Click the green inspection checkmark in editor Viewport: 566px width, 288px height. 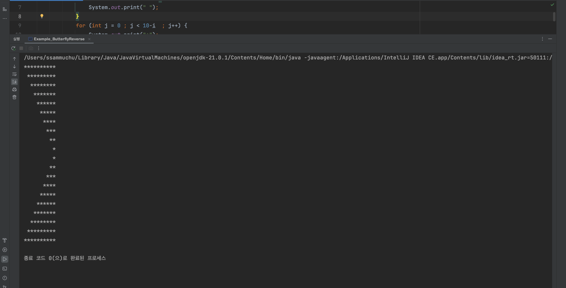click(x=552, y=5)
